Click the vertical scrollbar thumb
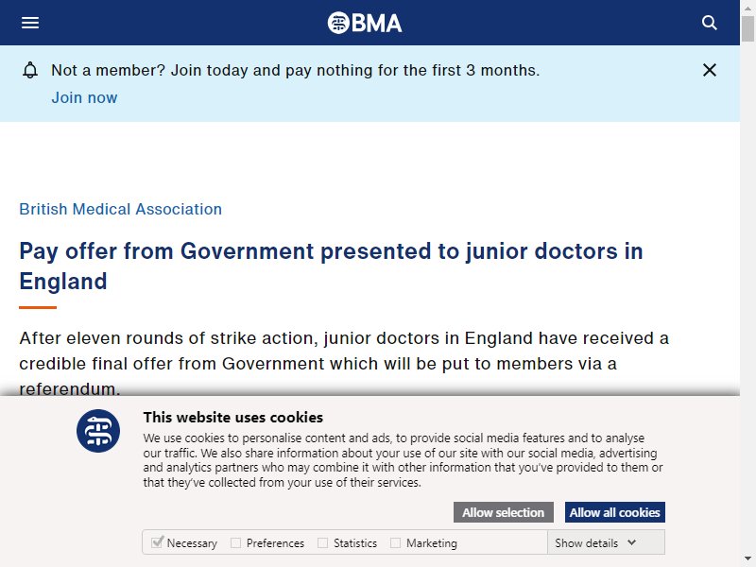756x567 pixels. 747,29
